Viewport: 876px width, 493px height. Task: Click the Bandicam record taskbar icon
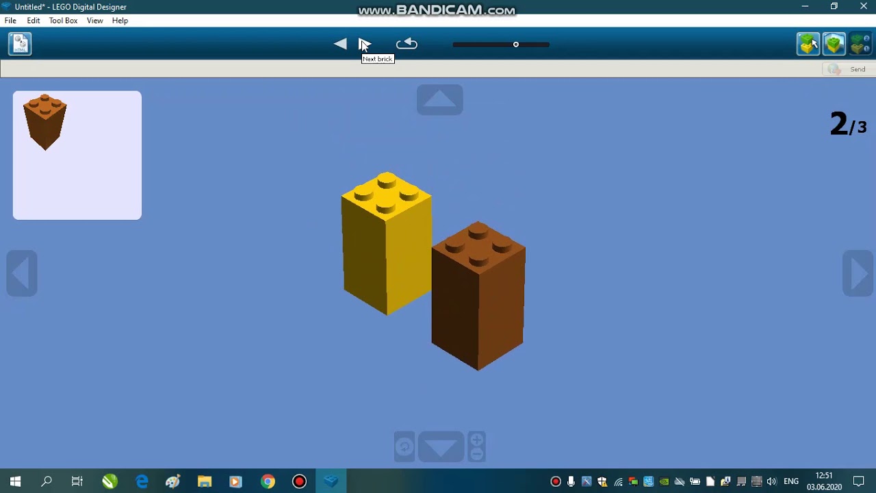point(299,481)
